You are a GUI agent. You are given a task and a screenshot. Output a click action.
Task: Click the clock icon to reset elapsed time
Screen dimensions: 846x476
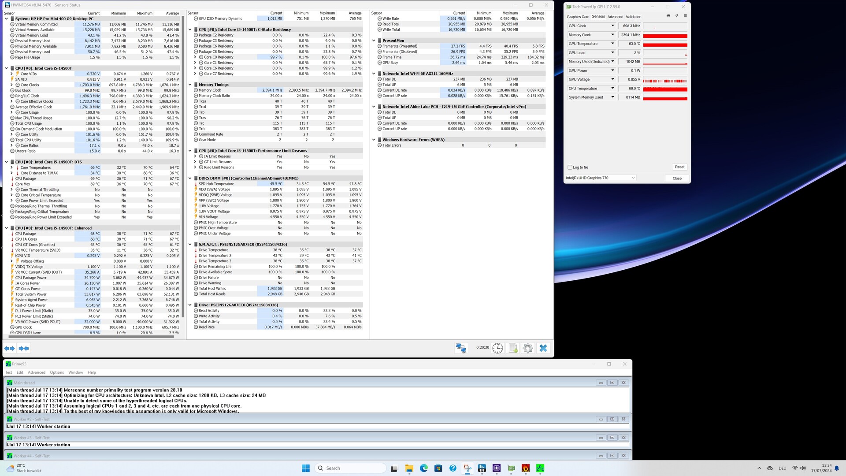click(x=497, y=348)
